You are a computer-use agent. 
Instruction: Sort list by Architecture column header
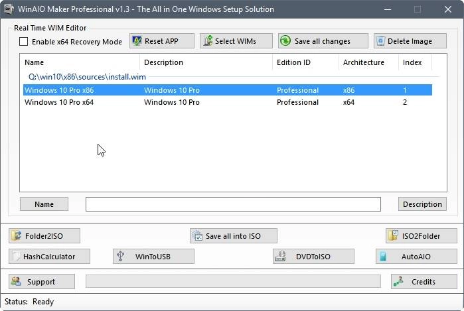(368, 62)
